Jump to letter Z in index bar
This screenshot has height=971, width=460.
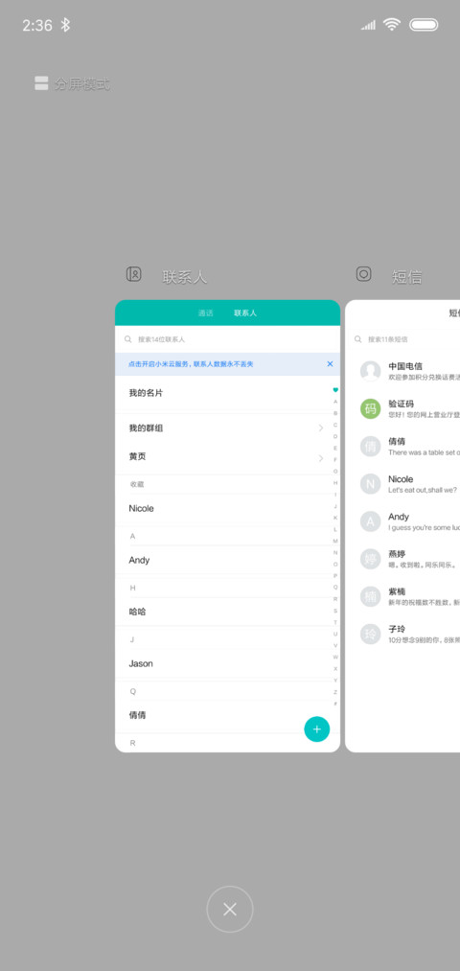pyautogui.click(x=335, y=692)
